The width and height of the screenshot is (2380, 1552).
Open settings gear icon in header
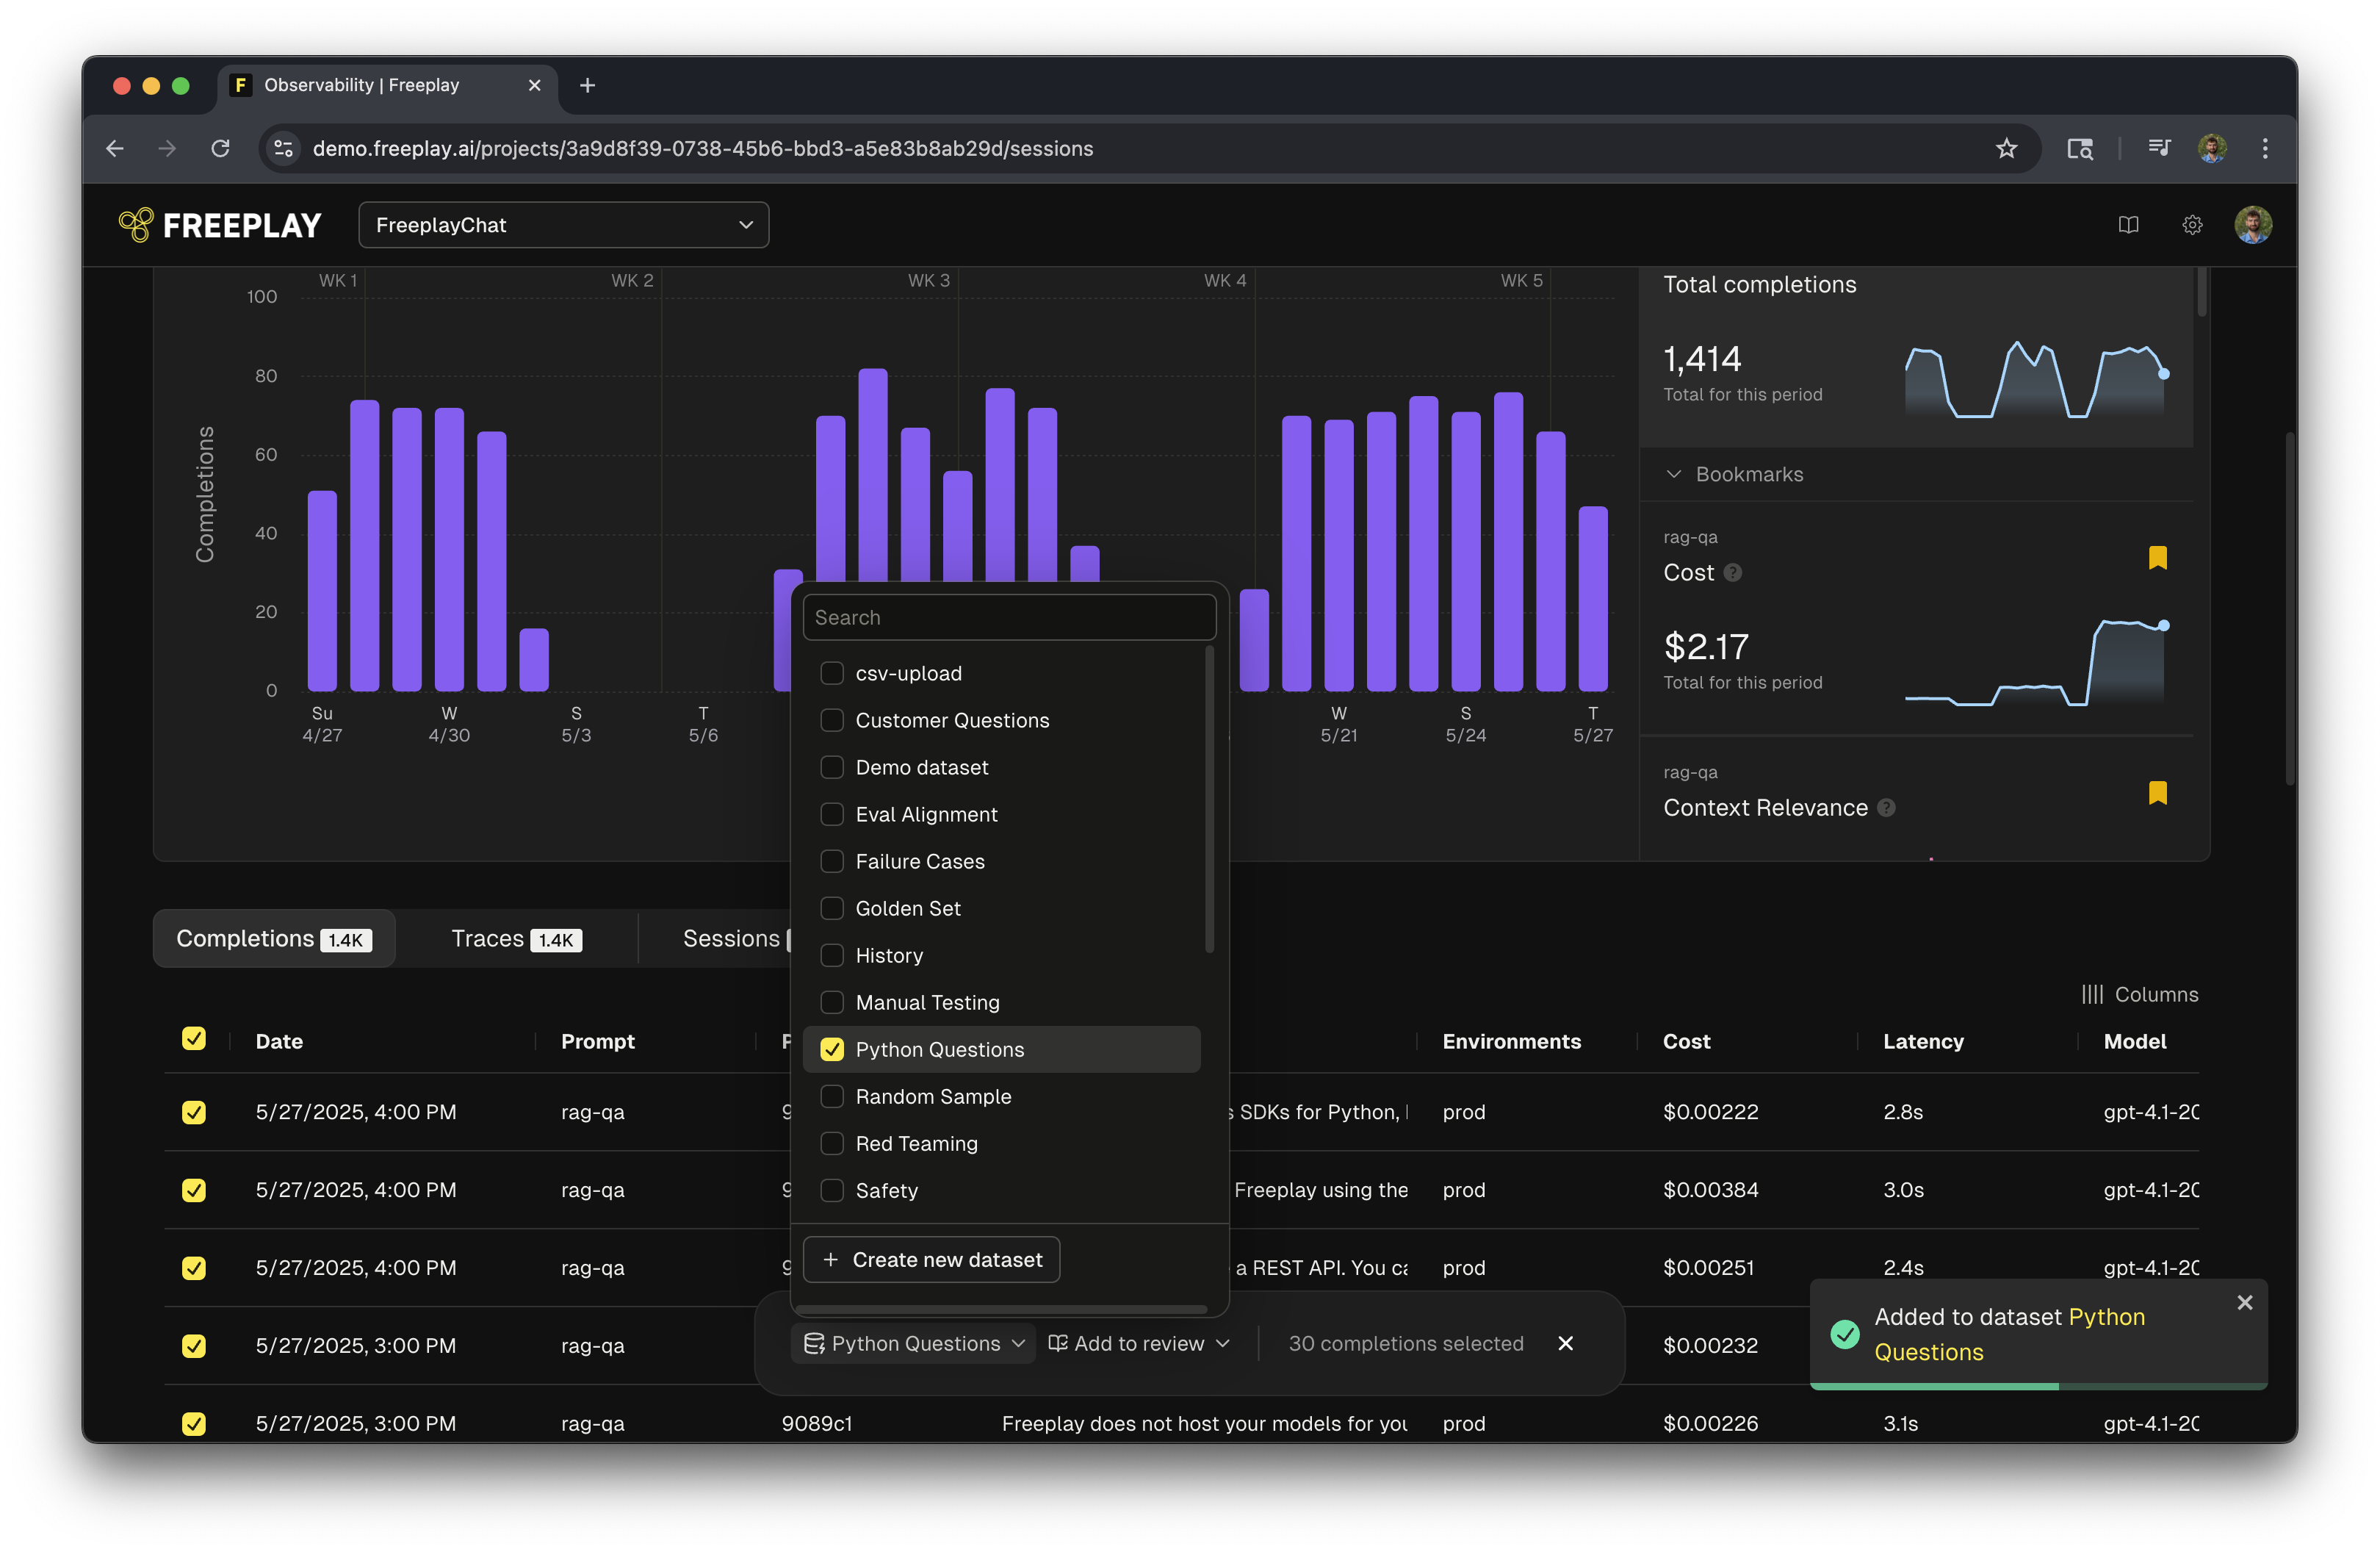point(2191,225)
